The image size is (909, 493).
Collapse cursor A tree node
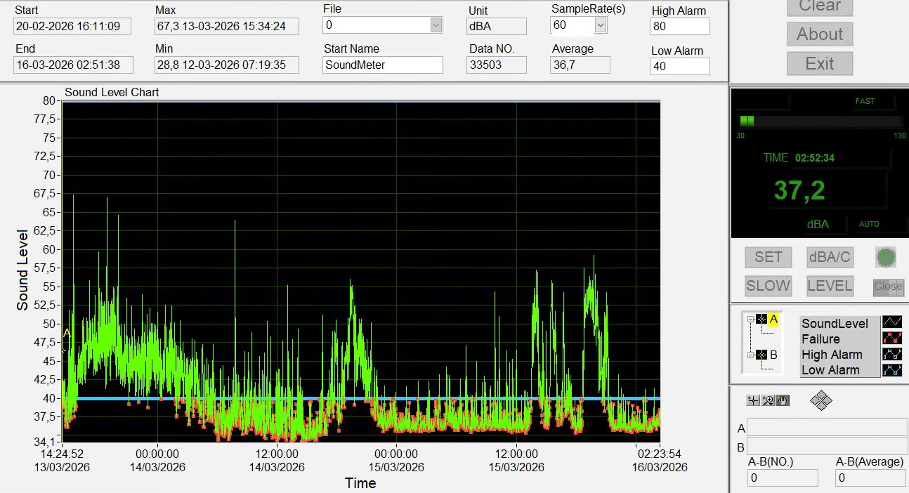[x=750, y=320]
